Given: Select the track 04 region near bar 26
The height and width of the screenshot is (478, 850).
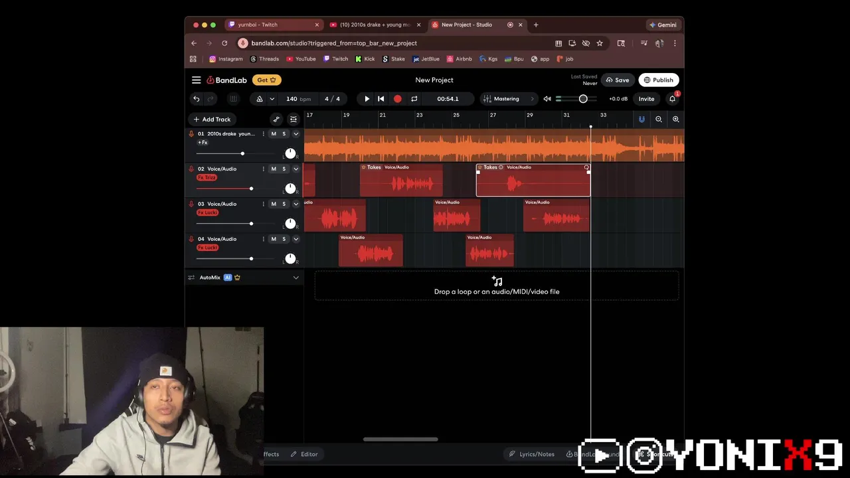Looking at the screenshot, I should (x=489, y=250).
